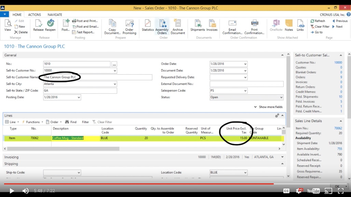Open Posting Date dropdown

(x=79, y=97)
